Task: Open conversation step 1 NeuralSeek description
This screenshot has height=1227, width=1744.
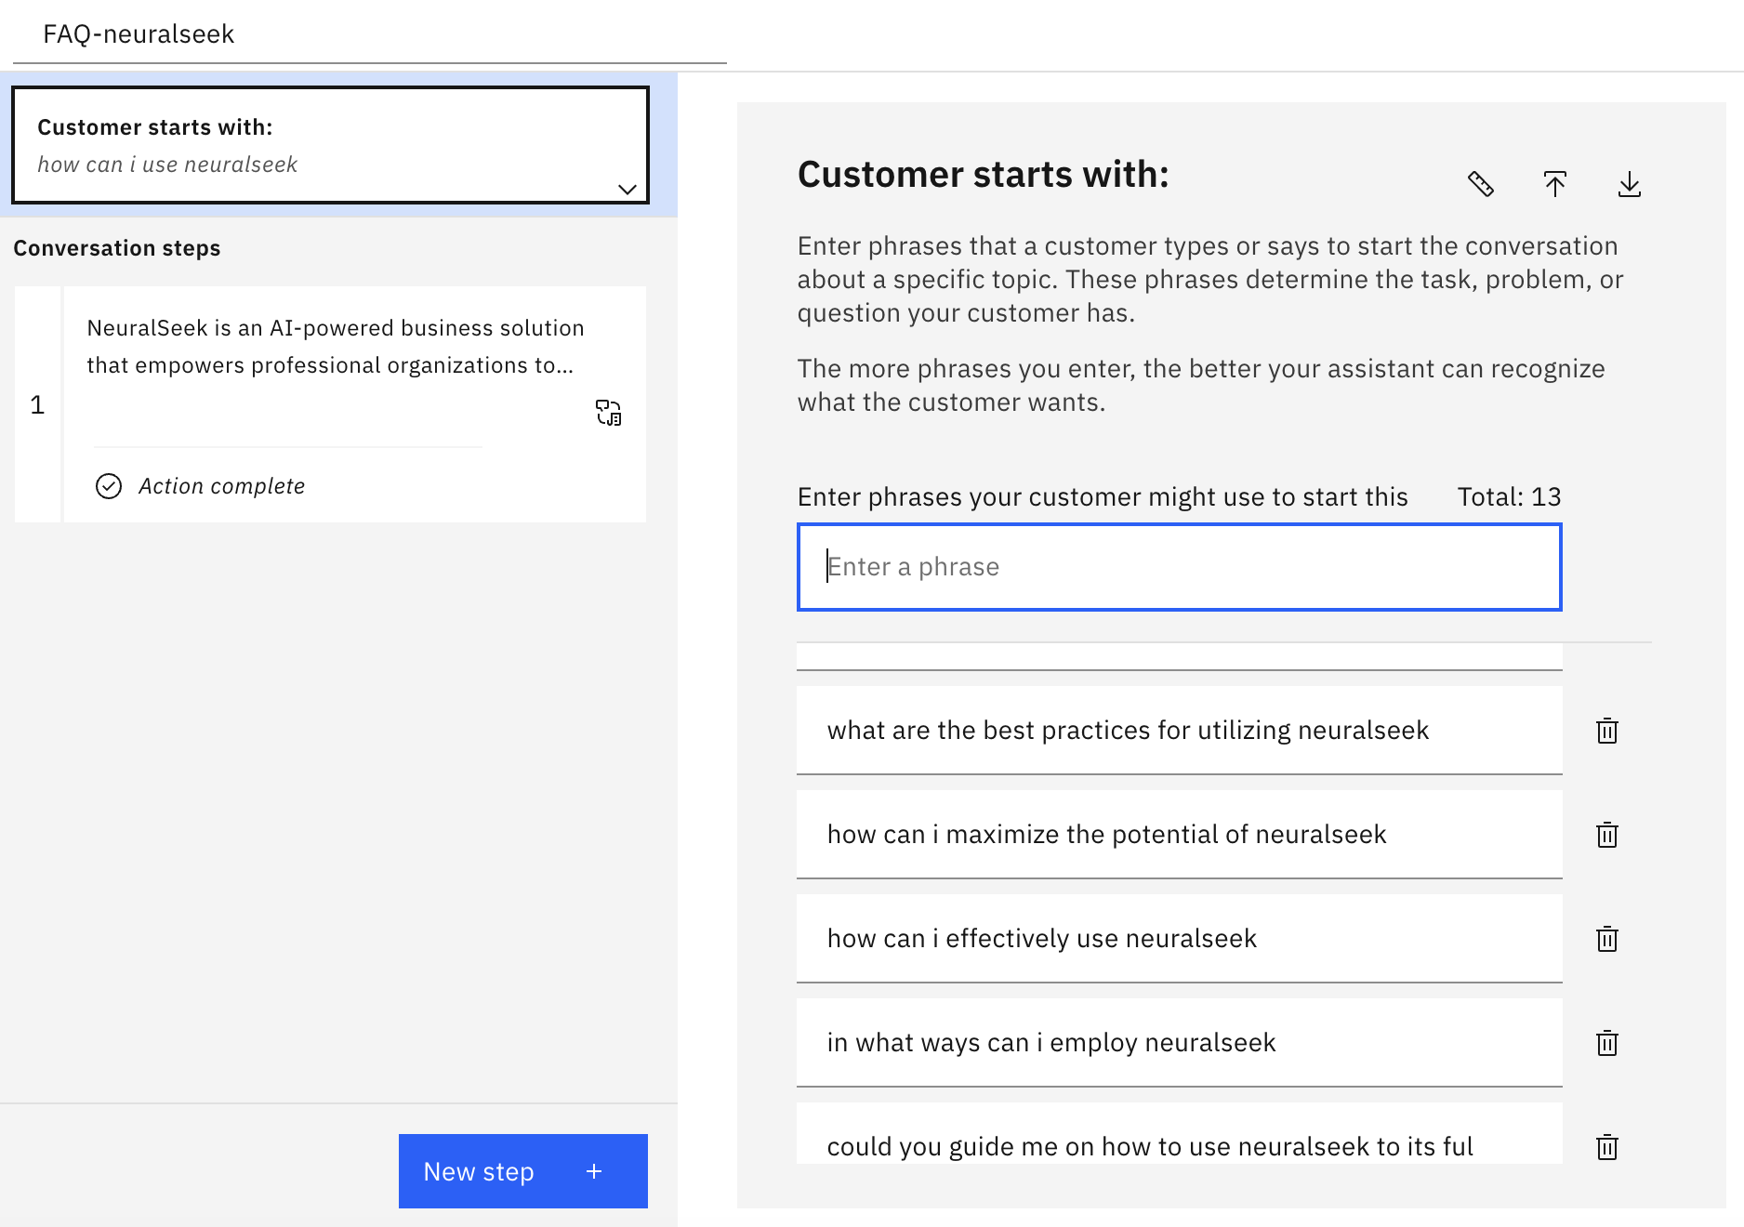Action: (x=336, y=347)
